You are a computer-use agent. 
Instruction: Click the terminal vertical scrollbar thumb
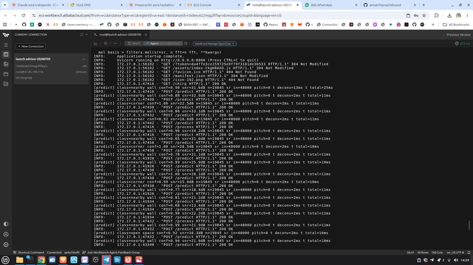[469, 225]
